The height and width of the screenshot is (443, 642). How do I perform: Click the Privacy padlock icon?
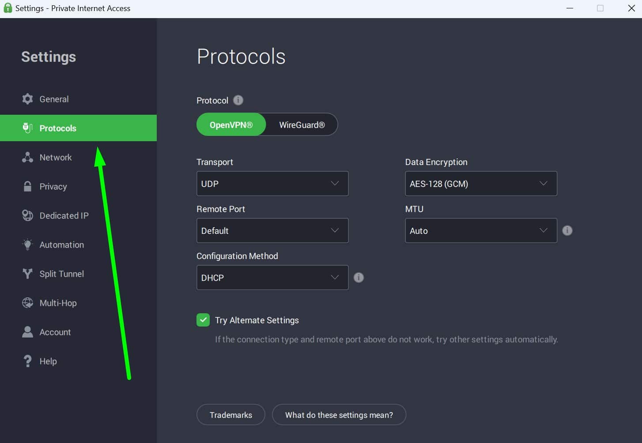click(x=27, y=186)
